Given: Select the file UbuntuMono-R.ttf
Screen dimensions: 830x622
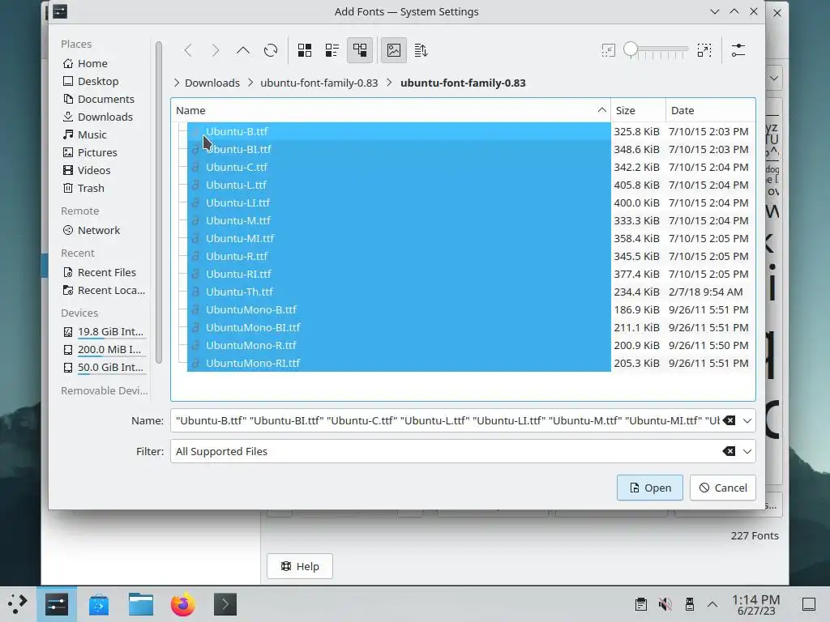Looking at the screenshot, I should [x=399, y=345].
